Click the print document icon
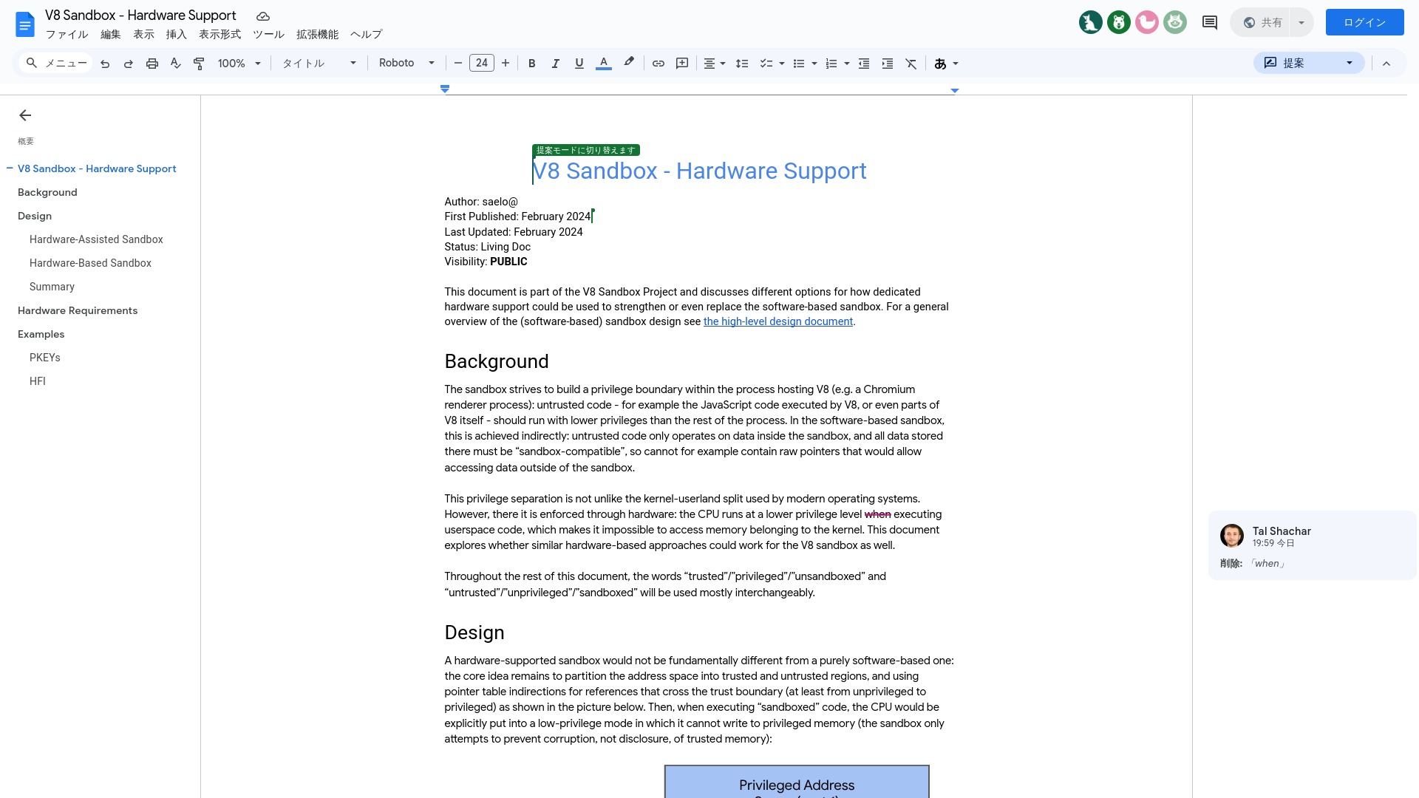 click(x=152, y=64)
